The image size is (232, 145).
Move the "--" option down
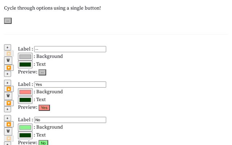pyautogui.click(x=9, y=68)
